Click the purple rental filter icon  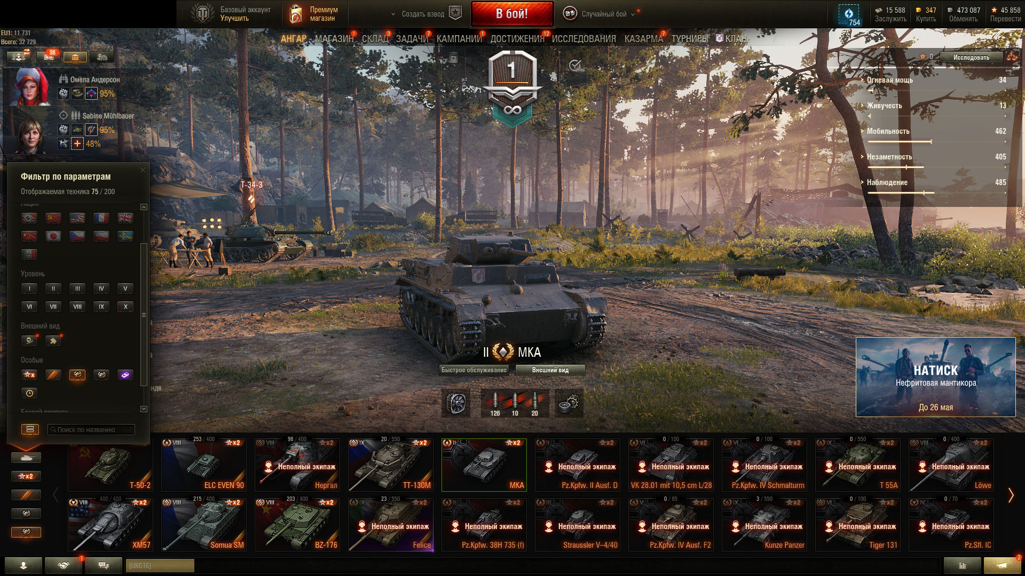(x=125, y=375)
